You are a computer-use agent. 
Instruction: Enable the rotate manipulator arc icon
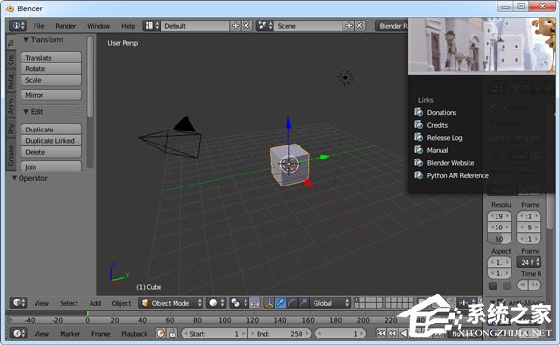[291, 303]
